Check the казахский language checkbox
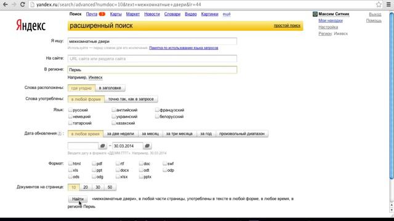This screenshot has width=394, height=221. (113, 123)
